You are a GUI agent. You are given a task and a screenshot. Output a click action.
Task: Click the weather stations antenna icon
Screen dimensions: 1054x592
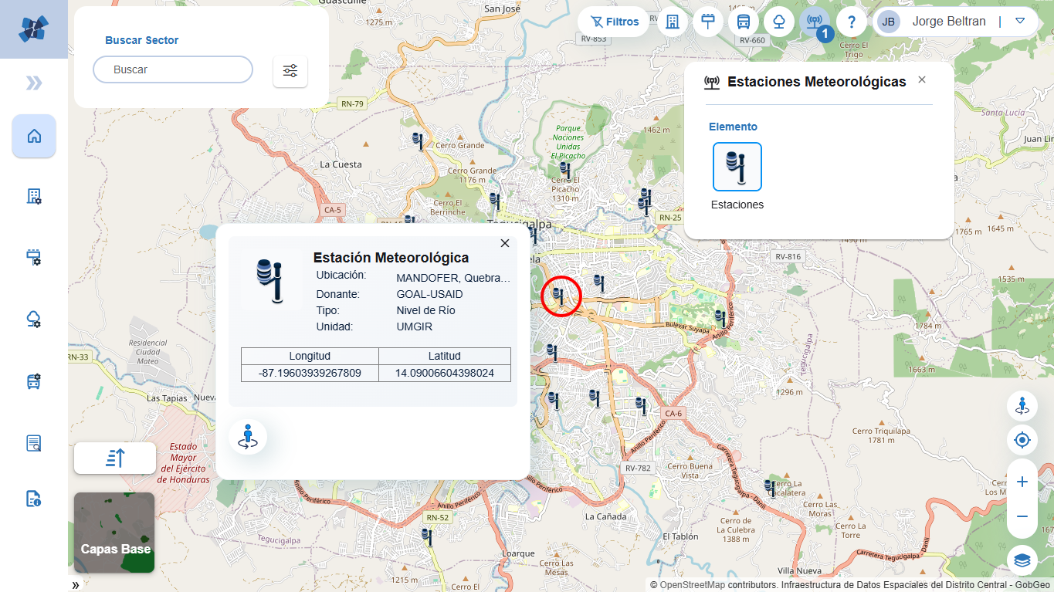[x=814, y=22]
